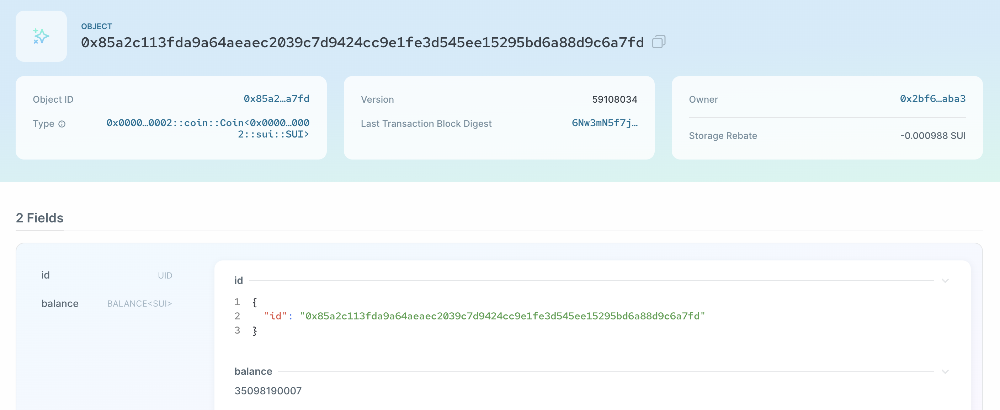1000x410 pixels.
Task: Collapse the balance field section
Action: (945, 372)
